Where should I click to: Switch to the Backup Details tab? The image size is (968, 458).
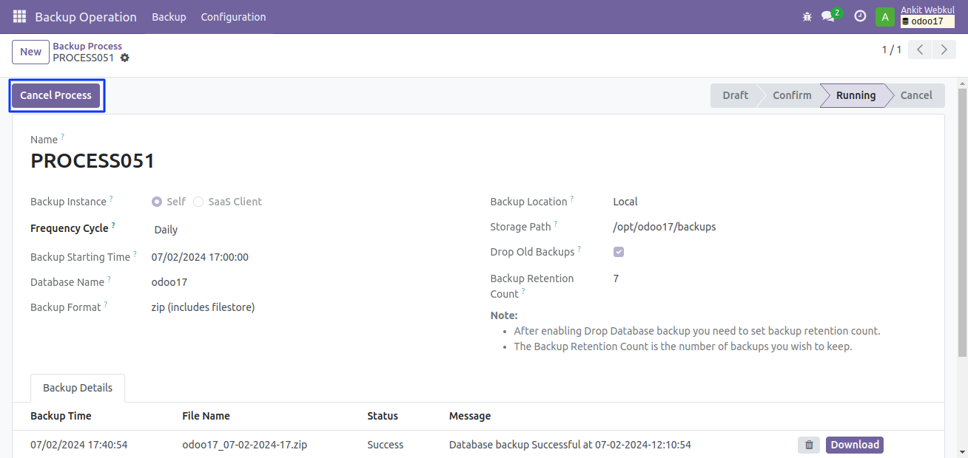(x=78, y=388)
